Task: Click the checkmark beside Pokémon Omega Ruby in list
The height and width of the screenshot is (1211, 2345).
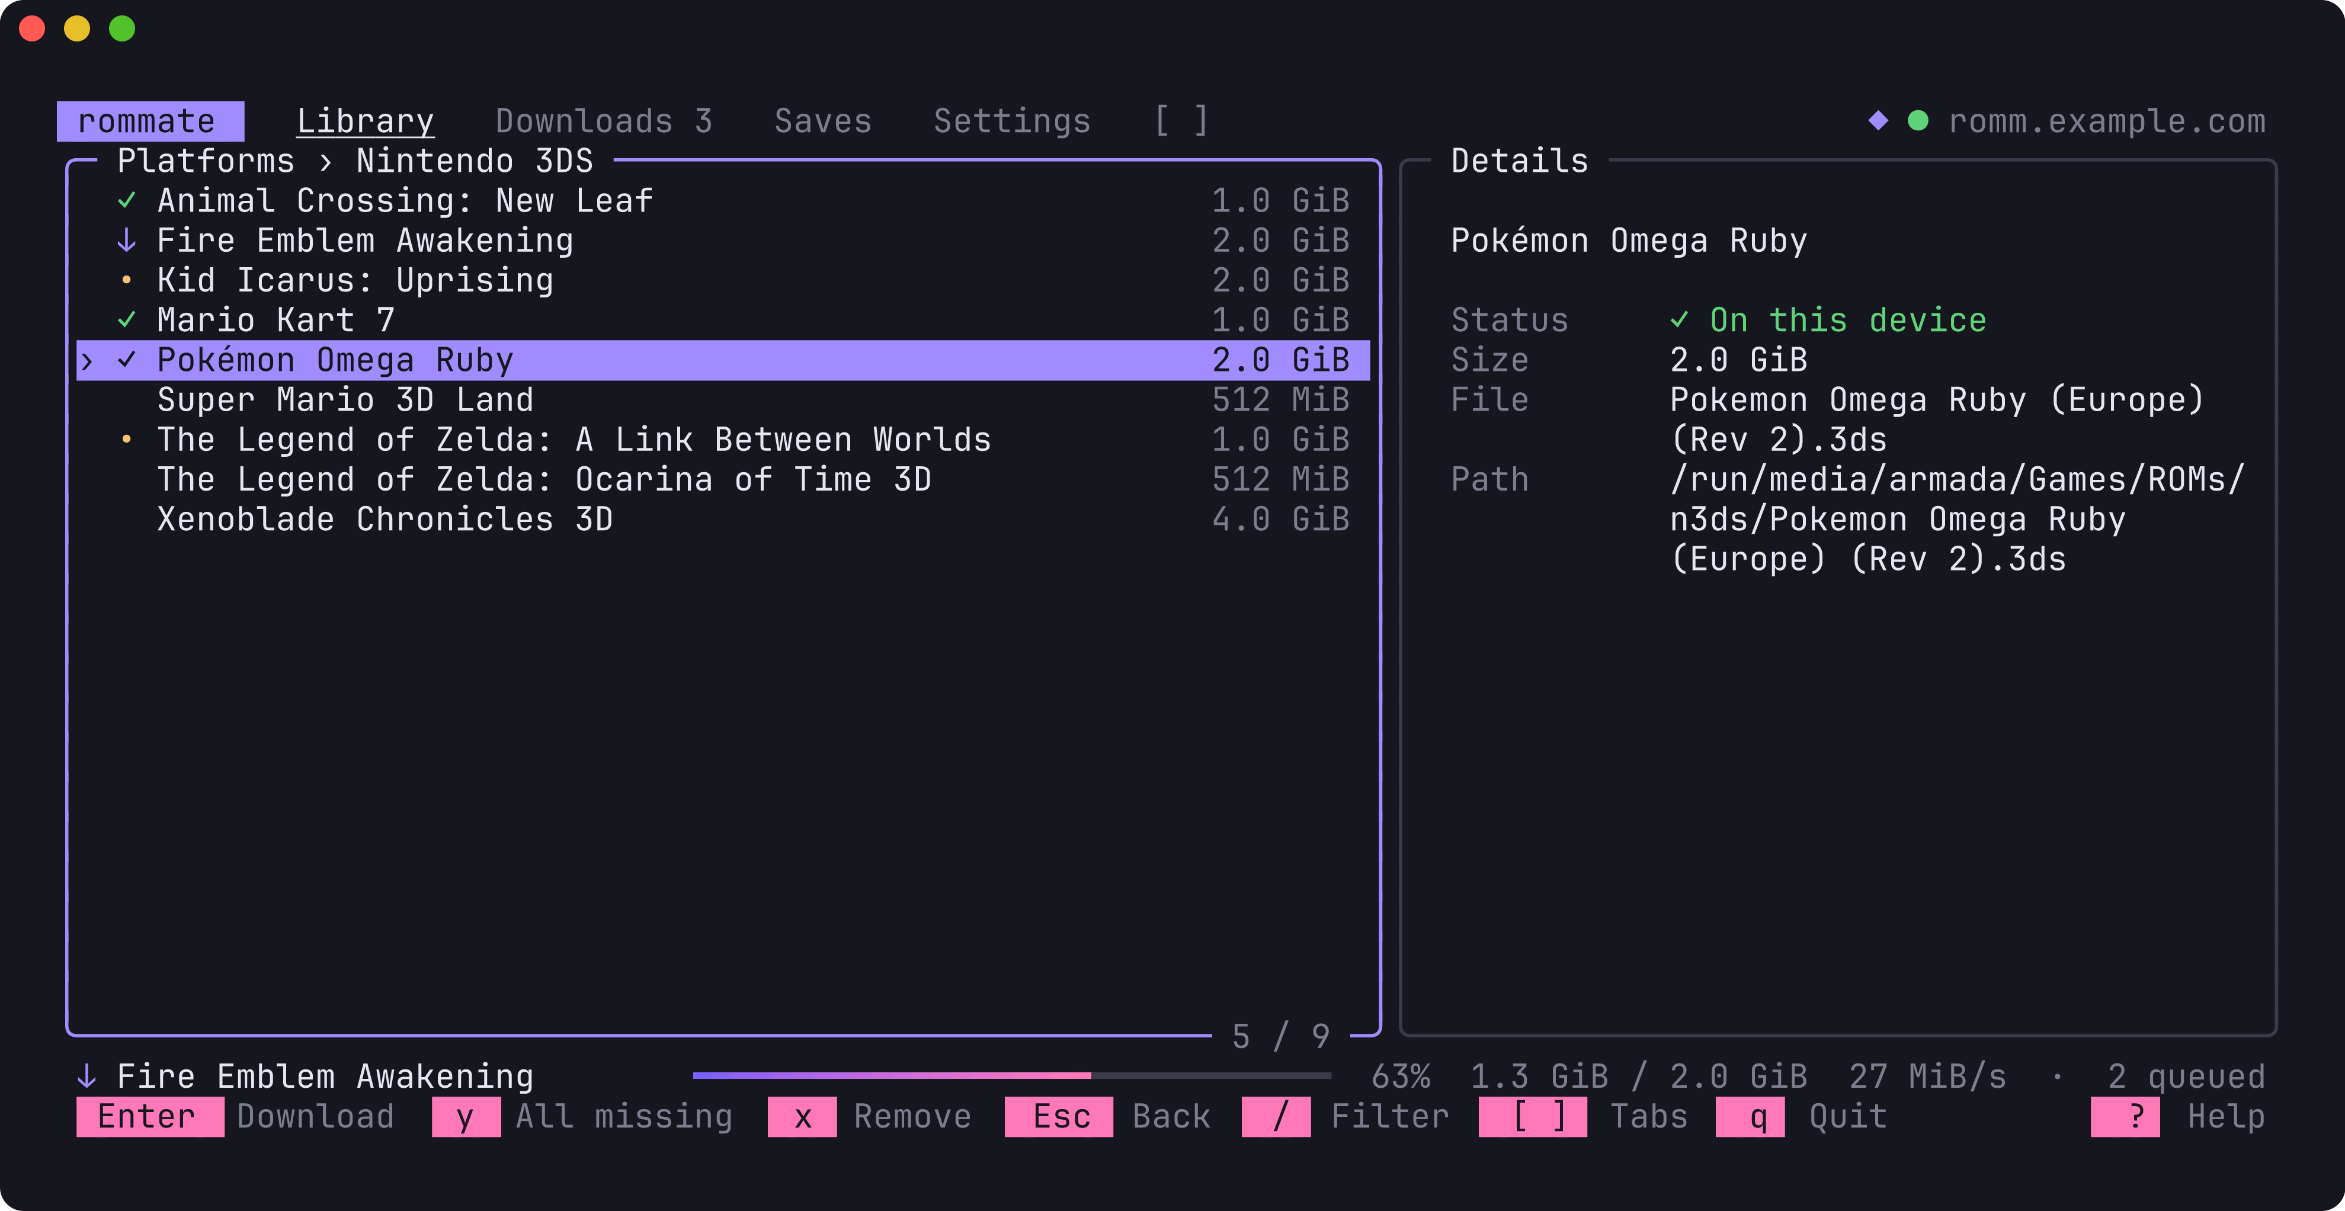Action: tap(127, 360)
